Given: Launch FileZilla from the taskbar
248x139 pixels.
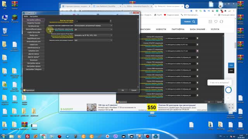Looking at the screenshot, I should point(28,136).
